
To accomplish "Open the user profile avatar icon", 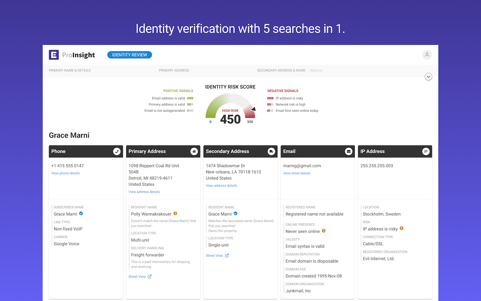I will click(427, 55).
